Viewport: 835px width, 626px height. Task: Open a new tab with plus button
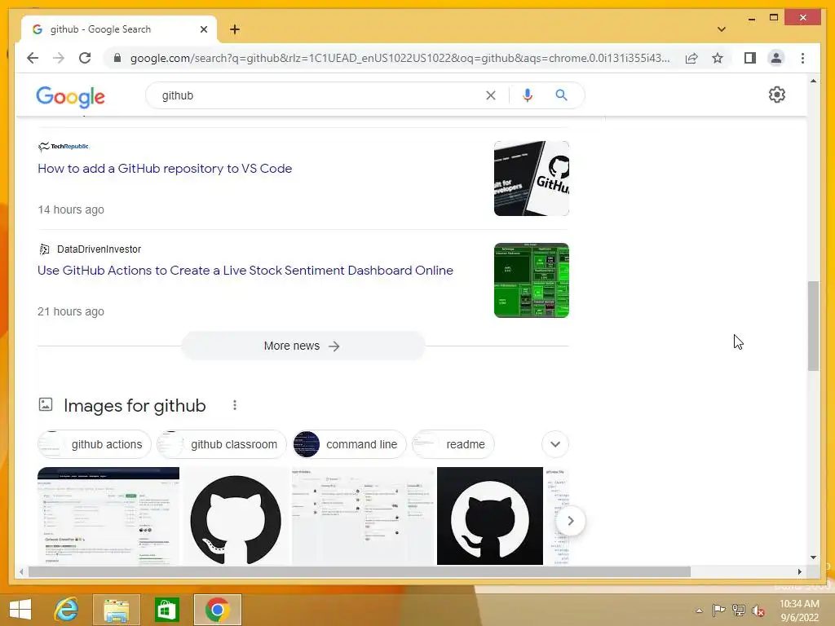(235, 29)
